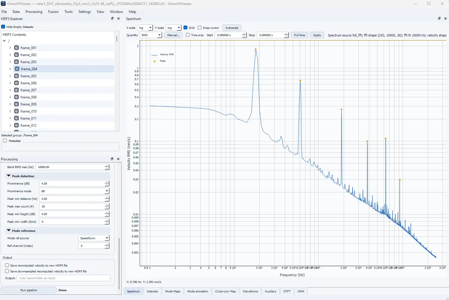The height and width of the screenshot is (300, 449).
Task: Toggle Hide Empty Datasets checkbox
Action: point(3,27)
